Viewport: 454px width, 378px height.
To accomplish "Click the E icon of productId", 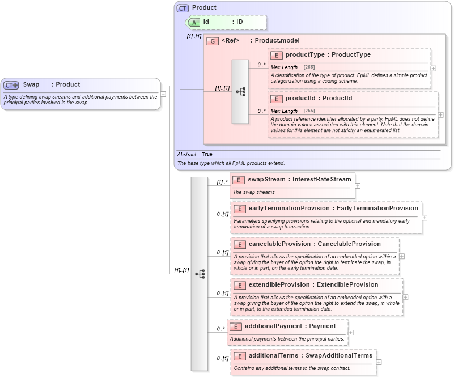I will coord(277,99).
